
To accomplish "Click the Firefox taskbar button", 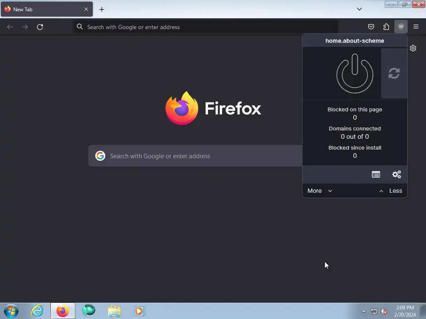I will pyautogui.click(x=63, y=311).
